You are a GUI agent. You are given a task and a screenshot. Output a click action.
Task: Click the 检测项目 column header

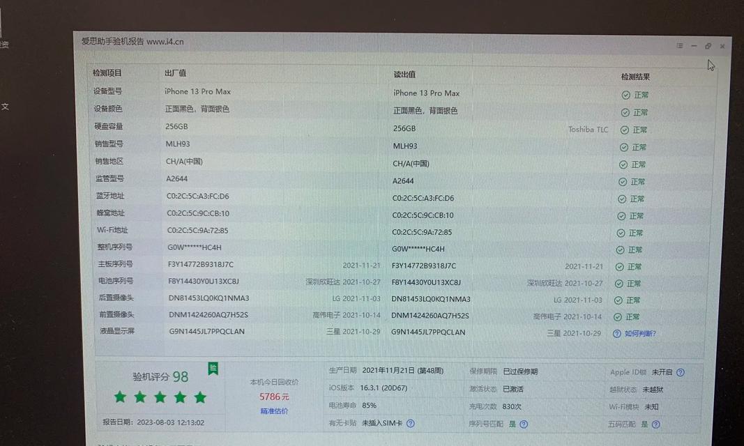[107, 73]
